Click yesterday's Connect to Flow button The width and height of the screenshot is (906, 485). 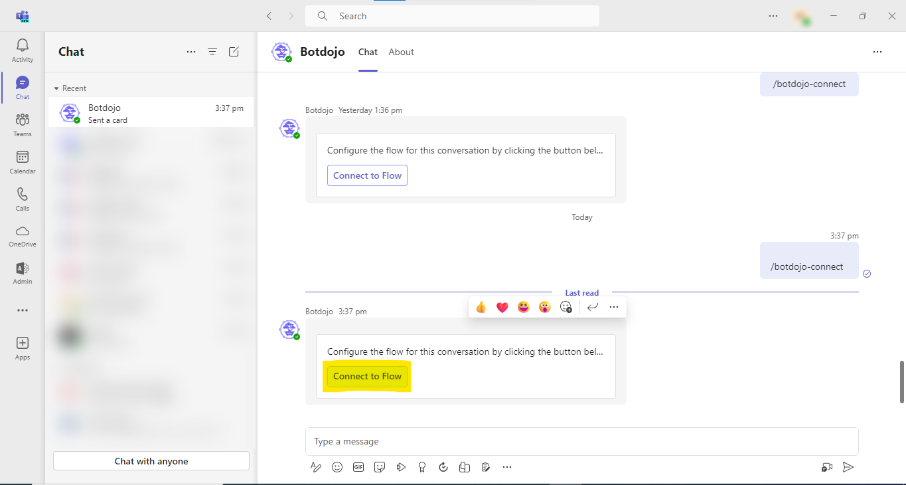tap(367, 175)
